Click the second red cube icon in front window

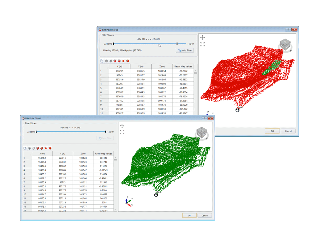tap(42, 148)
